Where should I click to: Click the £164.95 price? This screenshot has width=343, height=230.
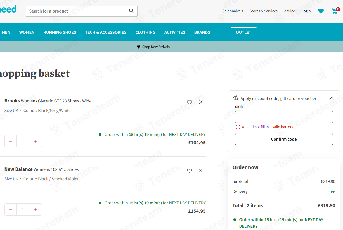coord(197,143)
